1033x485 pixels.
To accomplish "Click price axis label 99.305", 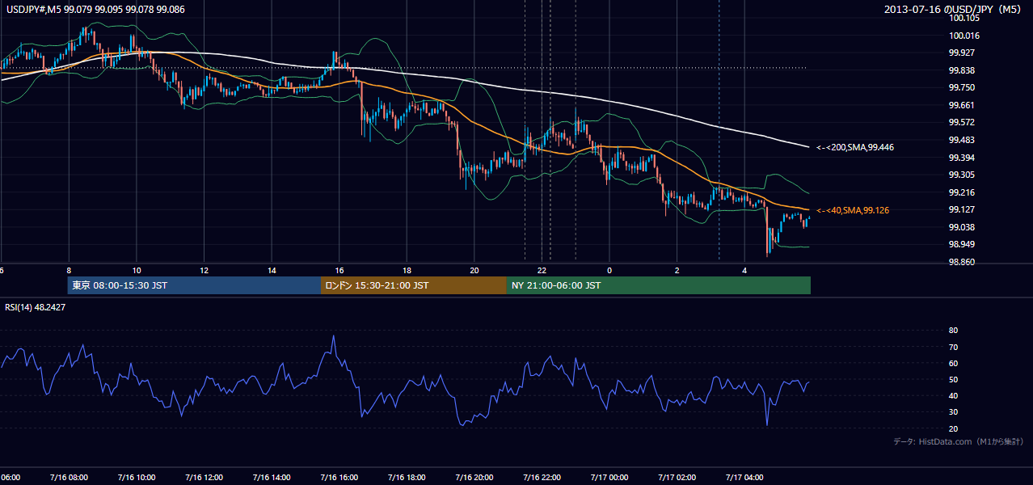I will click(963, 175).
